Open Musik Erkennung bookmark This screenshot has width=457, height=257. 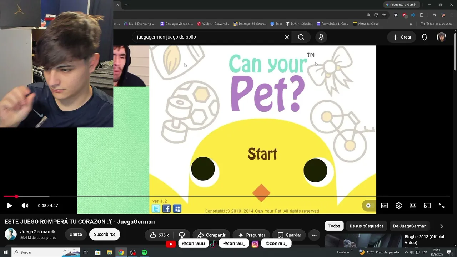pyautogui.click(x=139, y=24)
